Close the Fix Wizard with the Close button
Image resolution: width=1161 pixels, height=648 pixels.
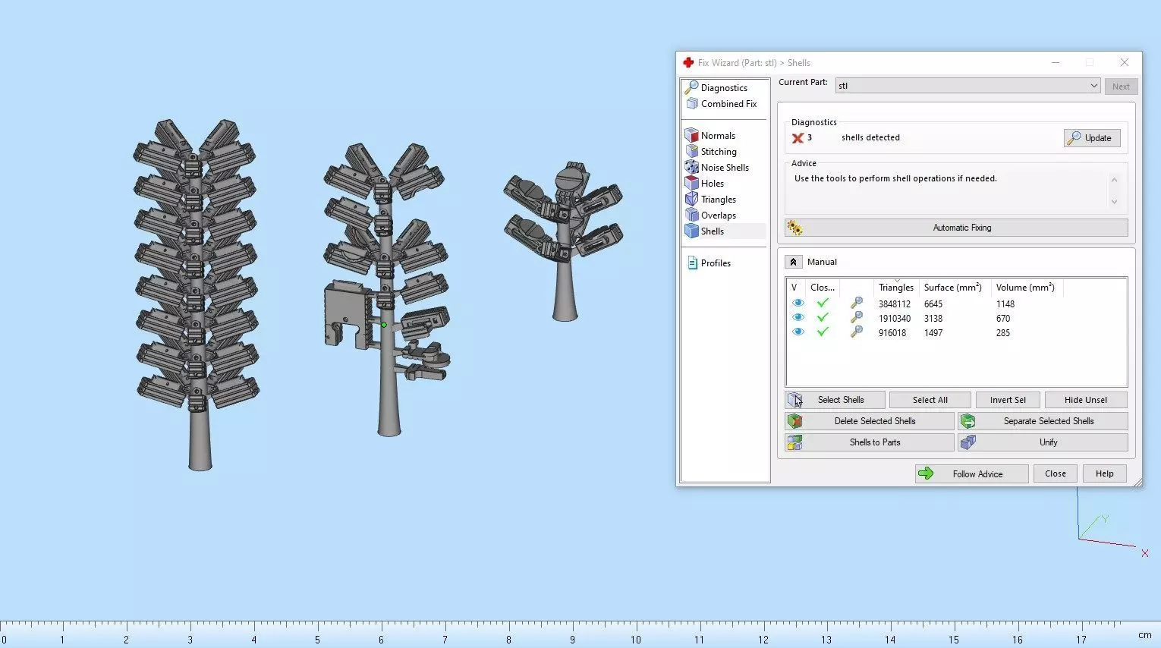[x=1055, y=474]
